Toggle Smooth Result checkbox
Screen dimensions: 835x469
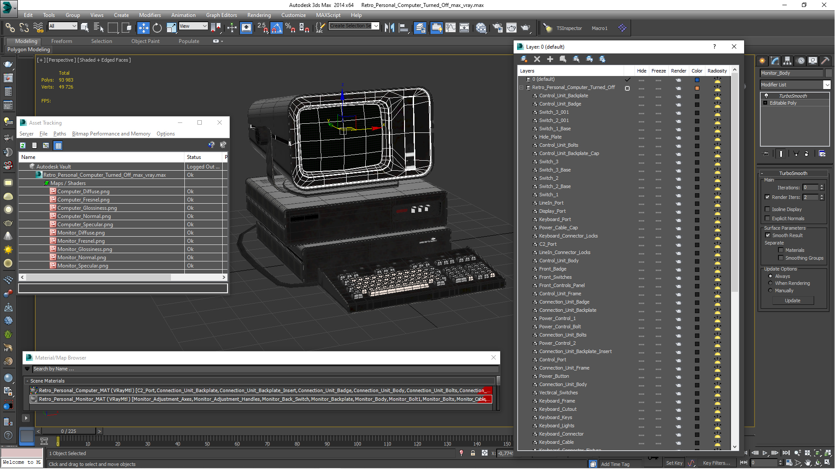(768, 235)
